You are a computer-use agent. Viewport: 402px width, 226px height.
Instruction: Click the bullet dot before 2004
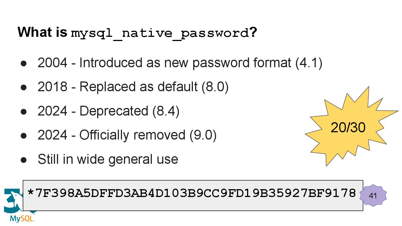click(x=23, y=64)
